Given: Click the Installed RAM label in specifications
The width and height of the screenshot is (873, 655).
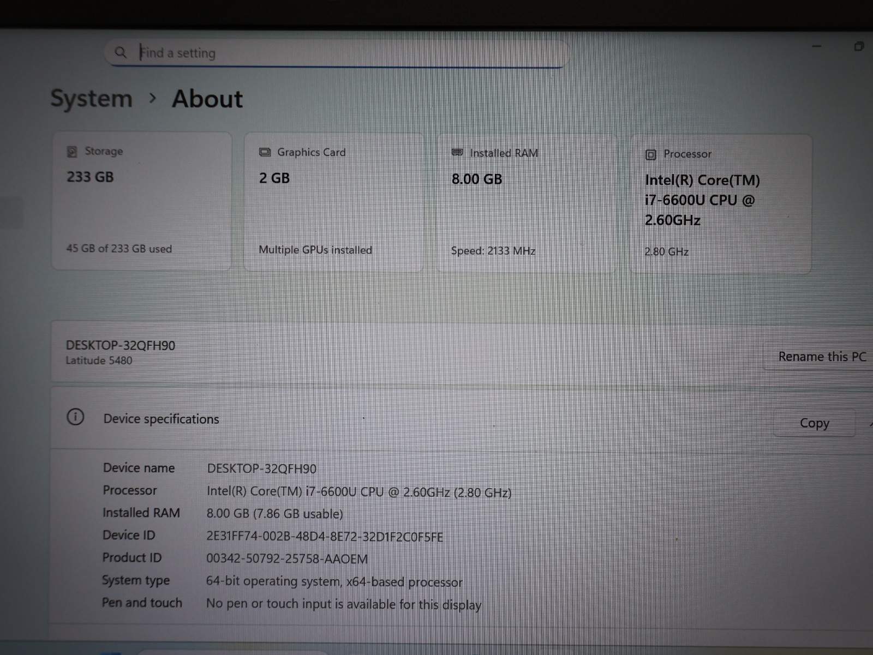Looking at the screenshot, I should point(141,513).
